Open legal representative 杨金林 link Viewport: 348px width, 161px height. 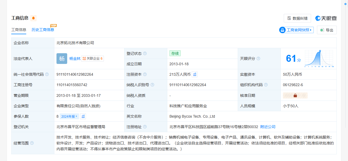pos(75,59)
